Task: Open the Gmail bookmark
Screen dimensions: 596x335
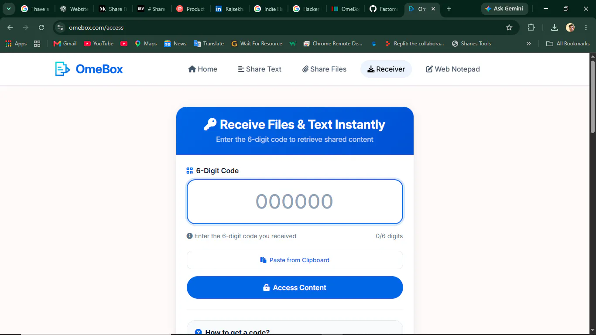Action: (65, 44)
